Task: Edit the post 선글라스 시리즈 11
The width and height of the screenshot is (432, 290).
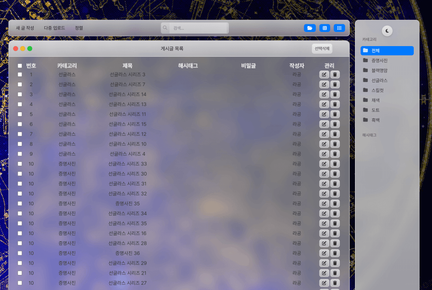Action: point(324,114)
